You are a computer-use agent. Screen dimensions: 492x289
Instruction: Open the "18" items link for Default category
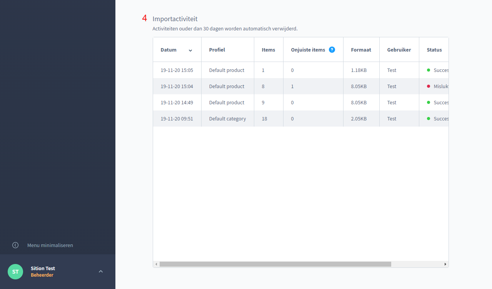[x=264, y=119]
